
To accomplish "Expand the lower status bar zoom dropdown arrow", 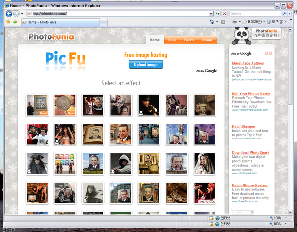I will coord(286,224).
